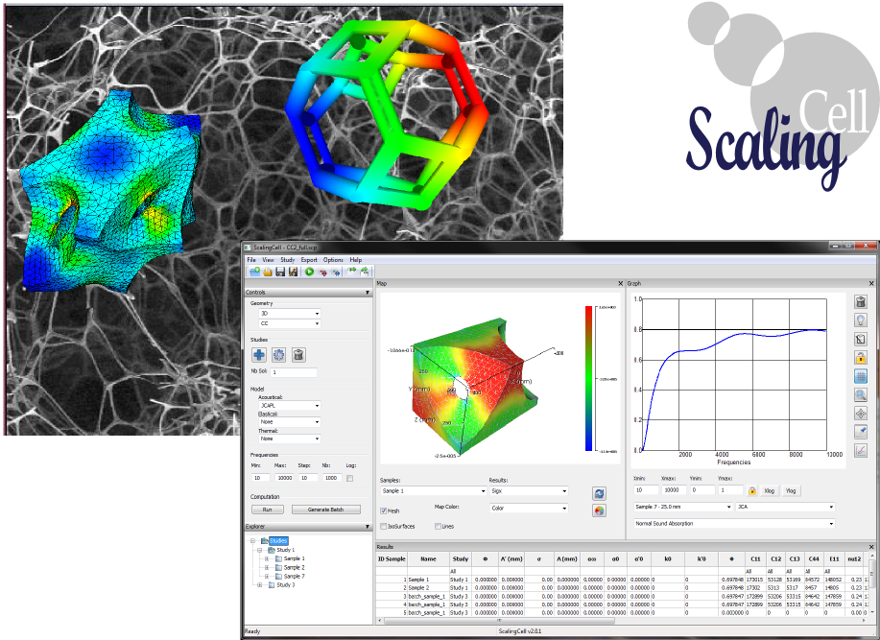
Task: Open study settings gear icon
Action: click(279, 354)
